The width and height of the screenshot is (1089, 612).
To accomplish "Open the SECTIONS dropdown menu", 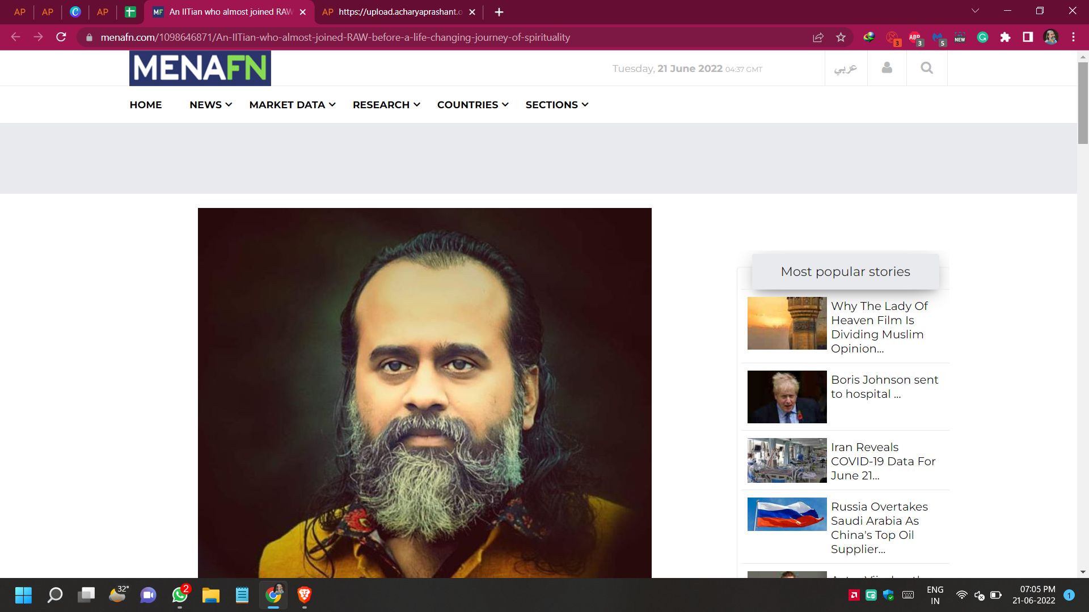I will click(556, 105).
